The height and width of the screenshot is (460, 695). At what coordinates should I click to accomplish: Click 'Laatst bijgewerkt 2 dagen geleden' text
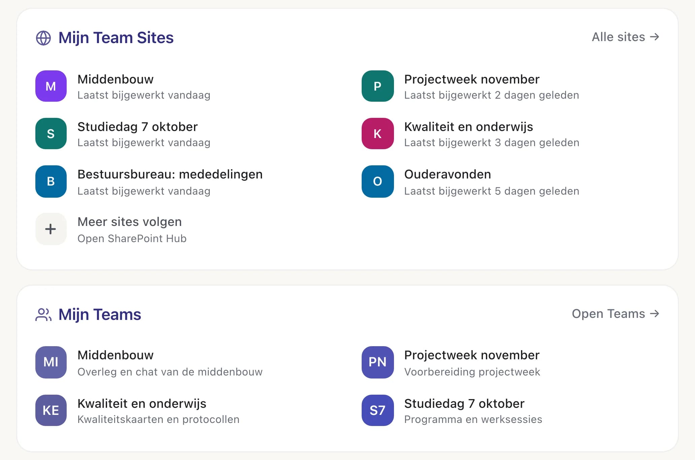(492, 95)
